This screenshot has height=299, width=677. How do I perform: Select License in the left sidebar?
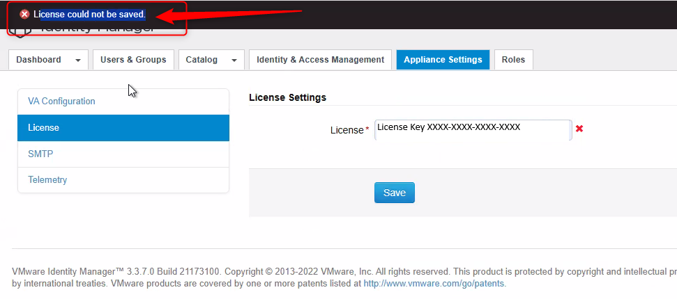click(x=44, y=128)
